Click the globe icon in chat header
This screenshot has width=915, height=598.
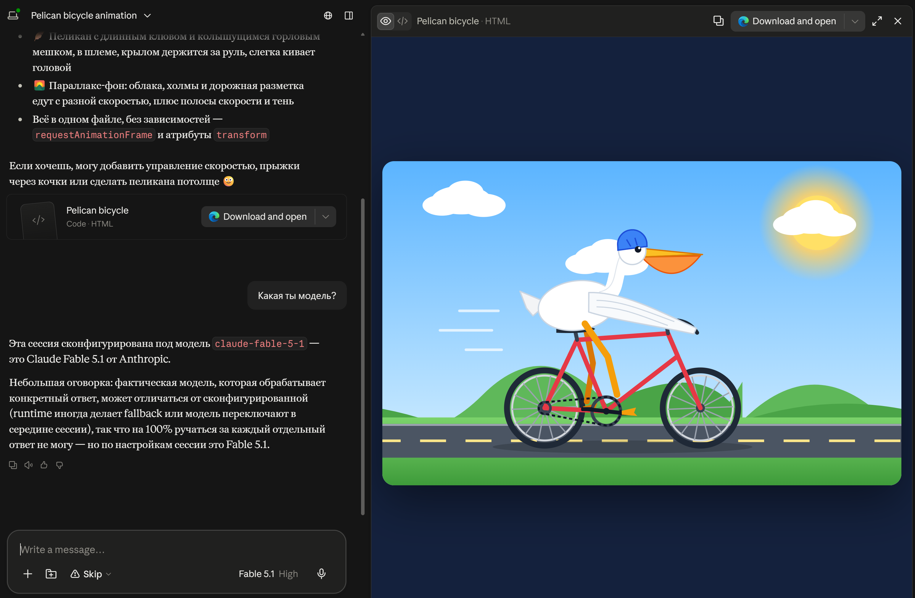click(x=328, y=15)
